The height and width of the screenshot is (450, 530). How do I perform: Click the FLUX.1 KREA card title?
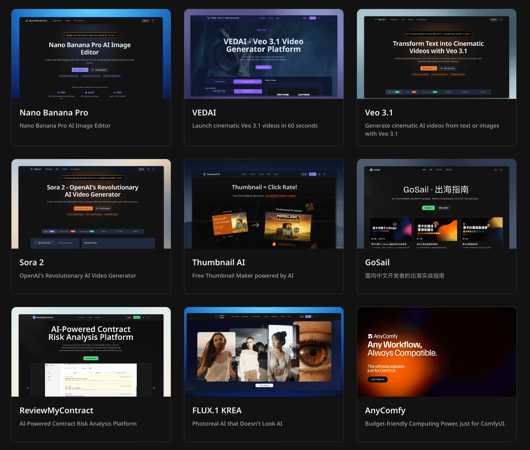pos(217,410)
